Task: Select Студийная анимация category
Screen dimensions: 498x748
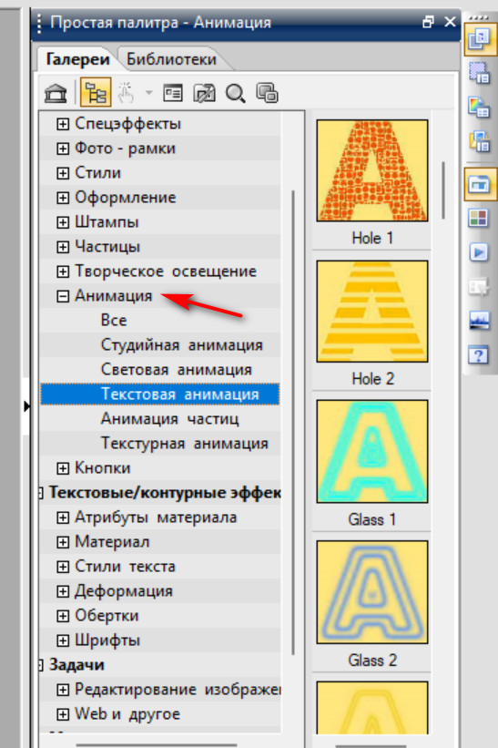Action: click(181, 345)
